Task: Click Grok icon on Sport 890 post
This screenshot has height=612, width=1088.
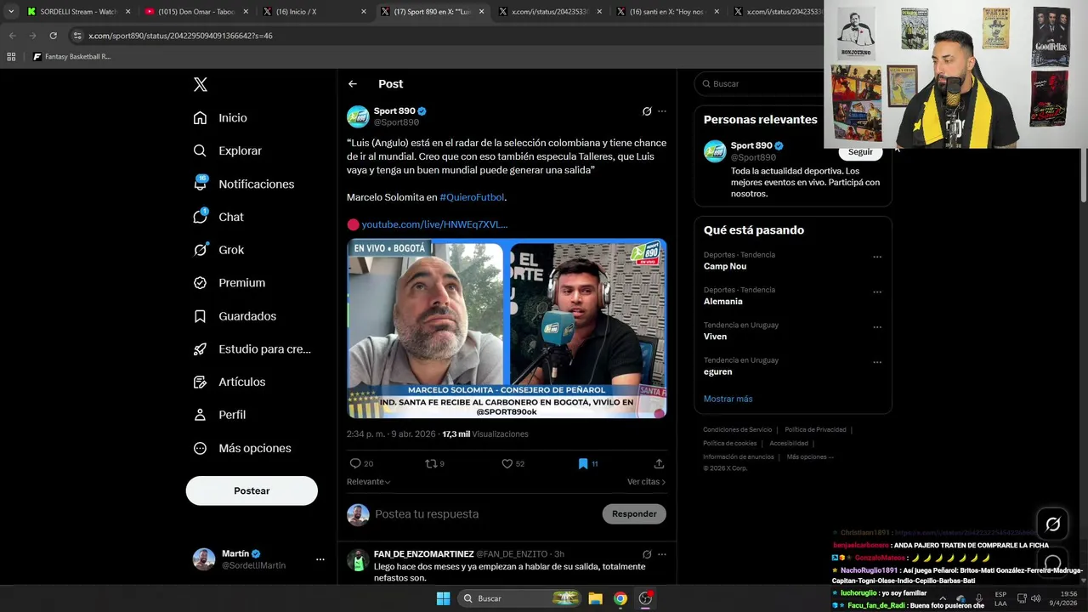Action: tap(647, 111)
